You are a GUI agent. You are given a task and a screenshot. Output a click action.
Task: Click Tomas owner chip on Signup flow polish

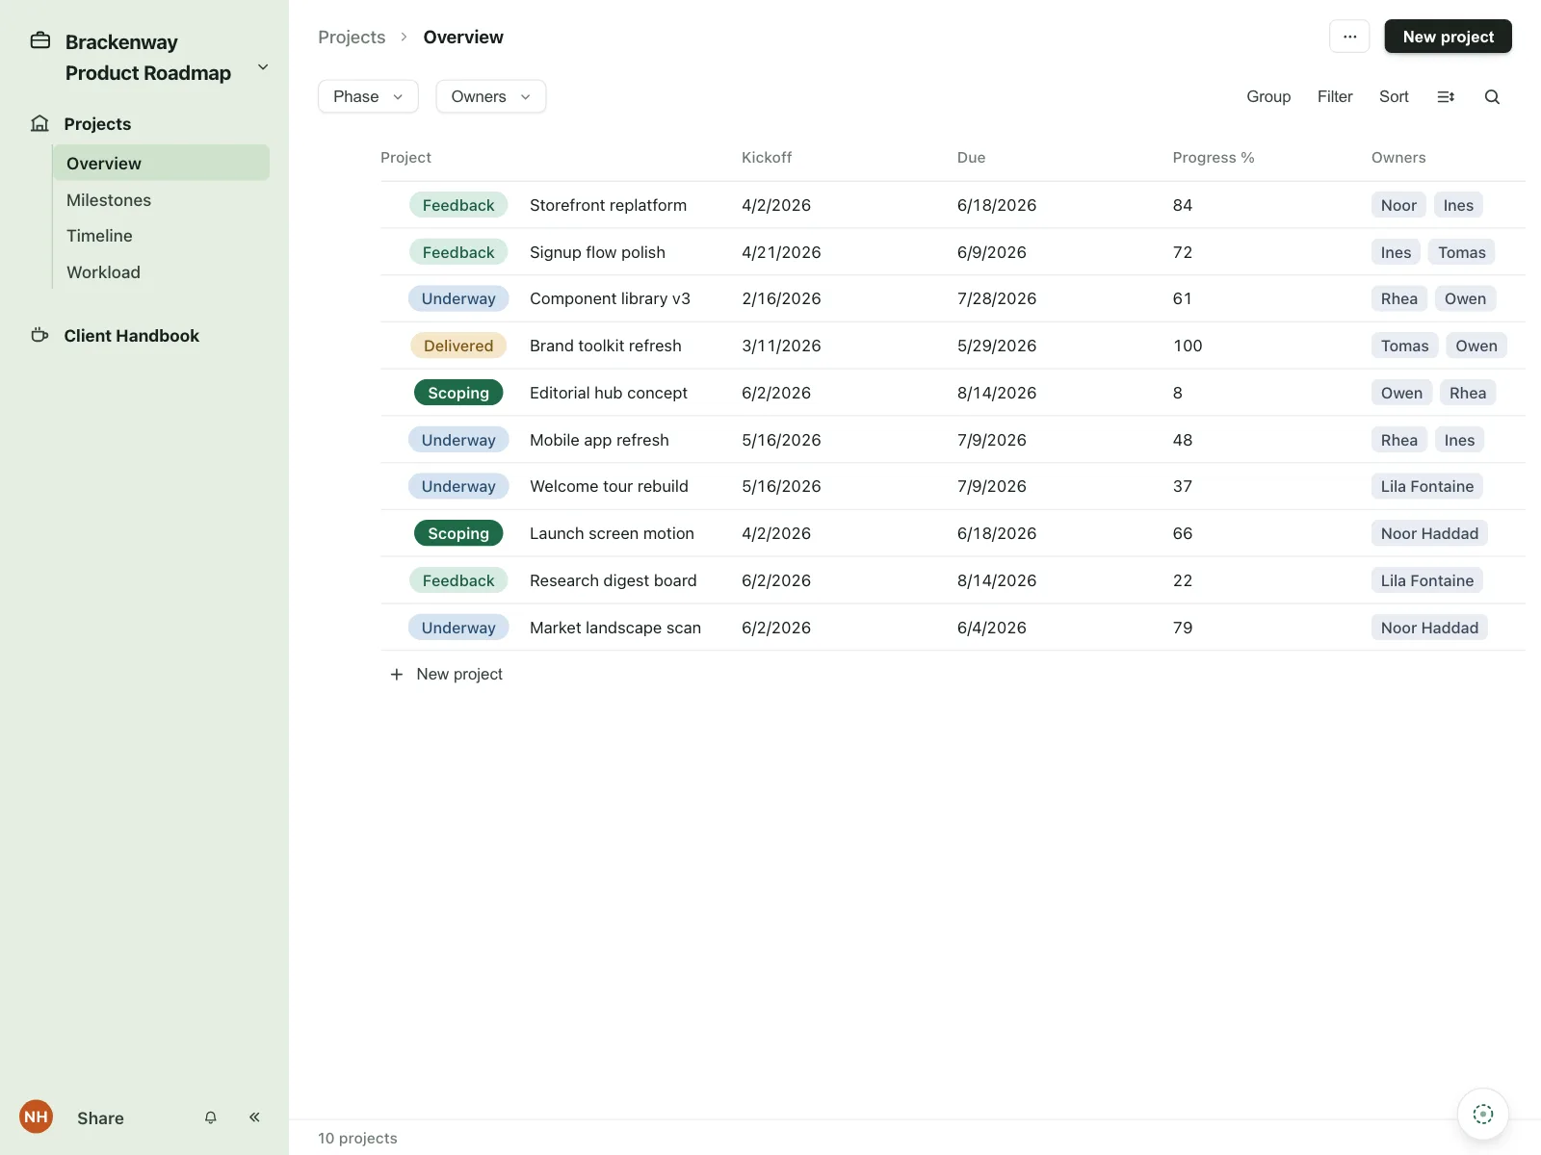1462,252
